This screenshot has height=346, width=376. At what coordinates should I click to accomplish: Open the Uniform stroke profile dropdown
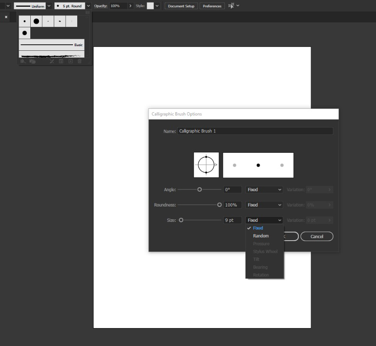(x=49, y=6)
